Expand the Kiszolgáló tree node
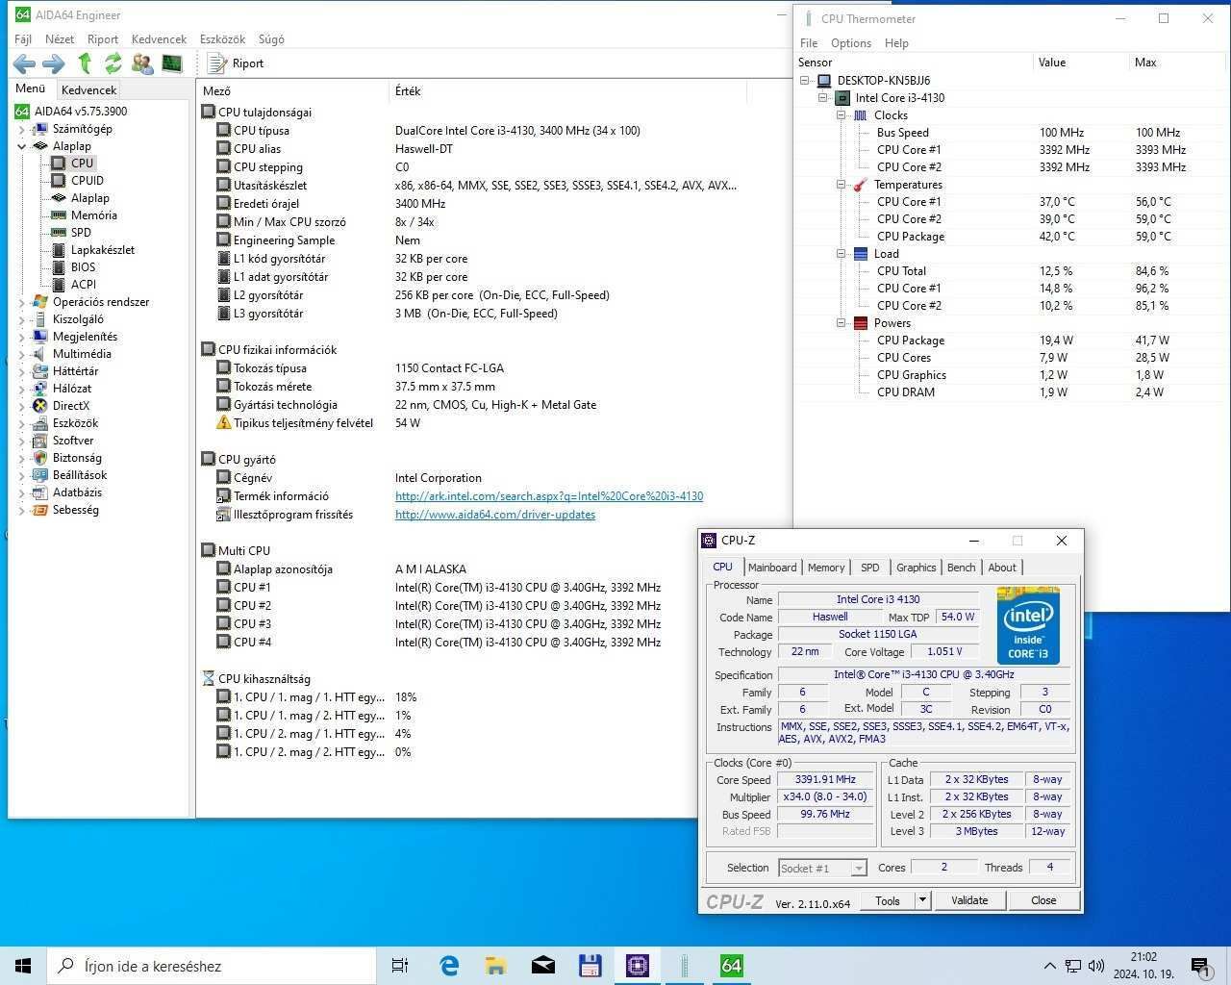1231x985 pixels. (x=22, y=319)
